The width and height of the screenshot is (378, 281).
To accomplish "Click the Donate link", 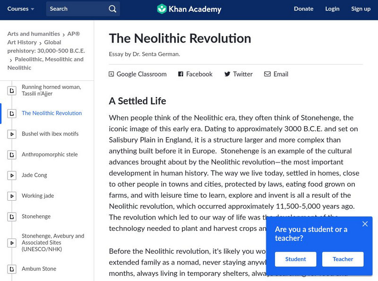I will point(303,9).
